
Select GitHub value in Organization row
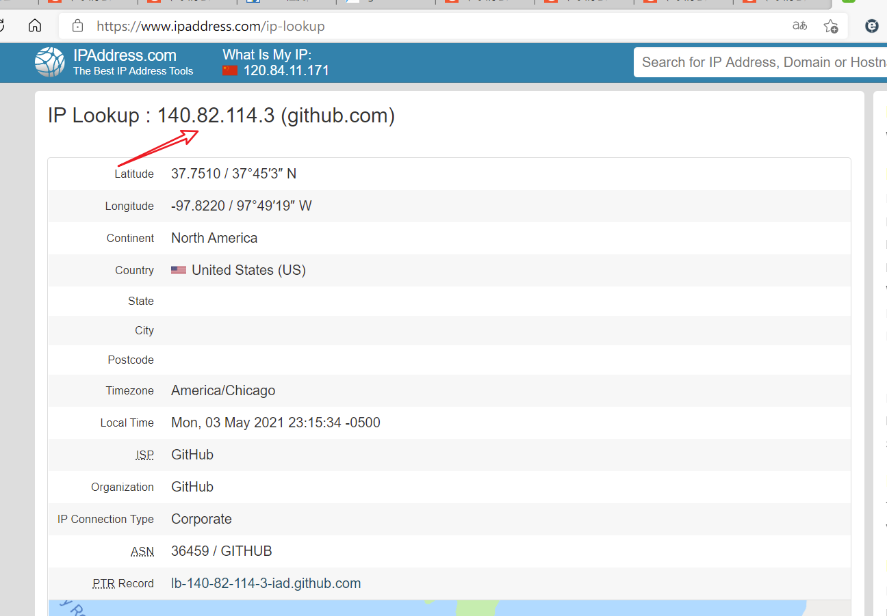coord(192,487)
